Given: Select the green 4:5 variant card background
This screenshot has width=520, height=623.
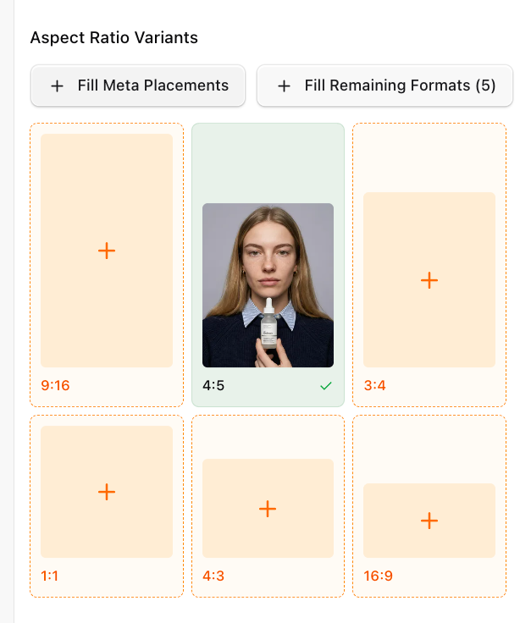Looking at the screenshot, I should [x=268, y=163].
